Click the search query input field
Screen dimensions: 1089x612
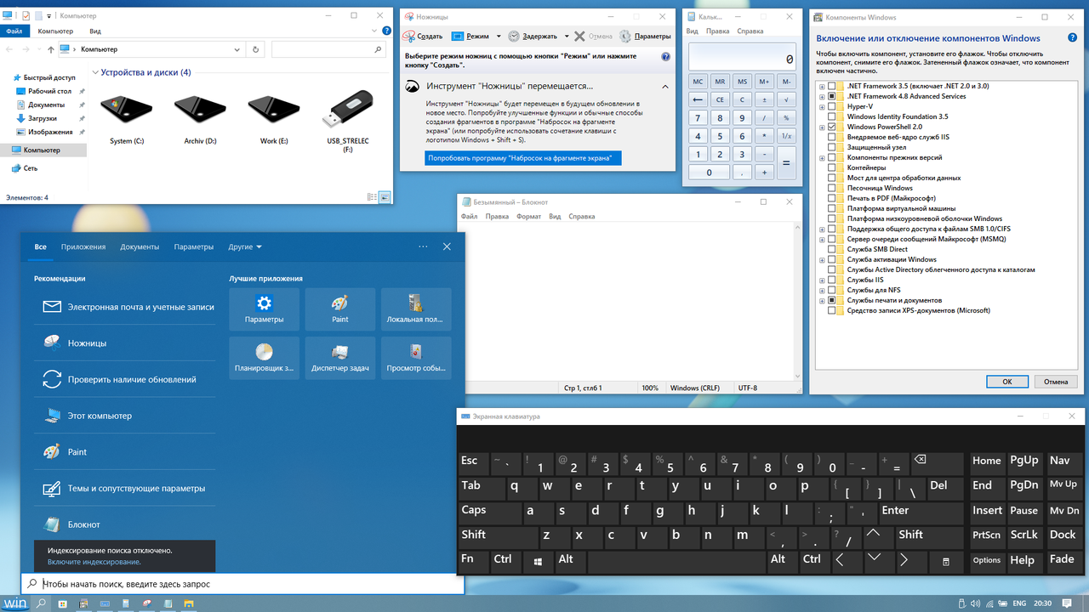coord(242,584)
